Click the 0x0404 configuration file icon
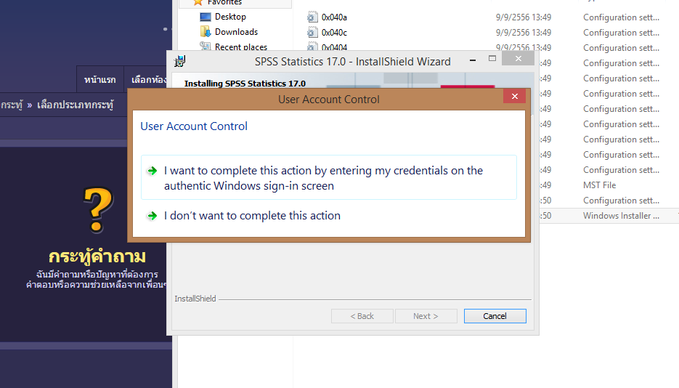Screen dimensions: 679x388 tap(312, 47)
